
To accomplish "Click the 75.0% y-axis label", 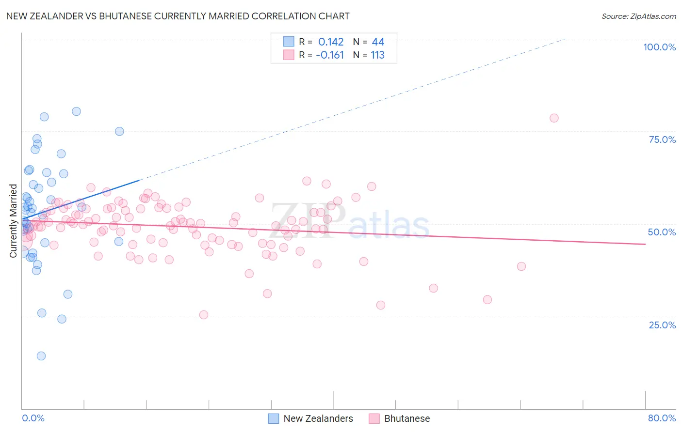I will pos(662,139).
